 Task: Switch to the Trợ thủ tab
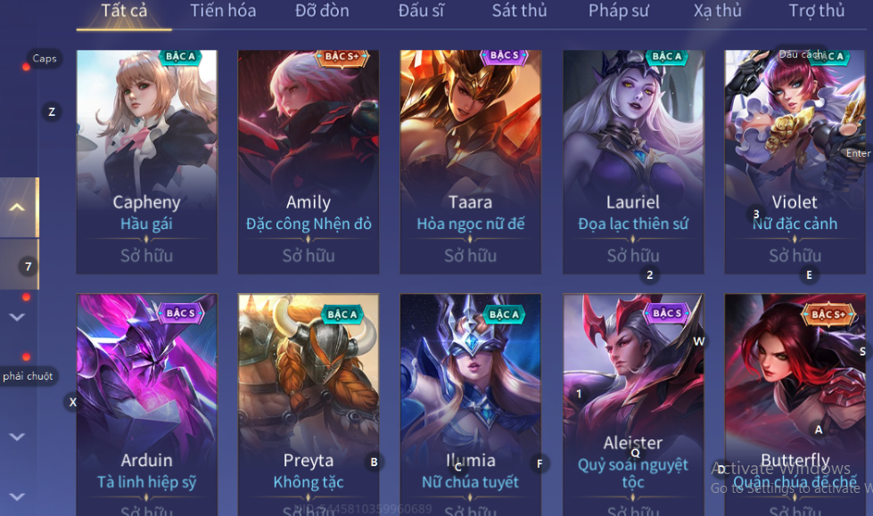tap(816, 11)
